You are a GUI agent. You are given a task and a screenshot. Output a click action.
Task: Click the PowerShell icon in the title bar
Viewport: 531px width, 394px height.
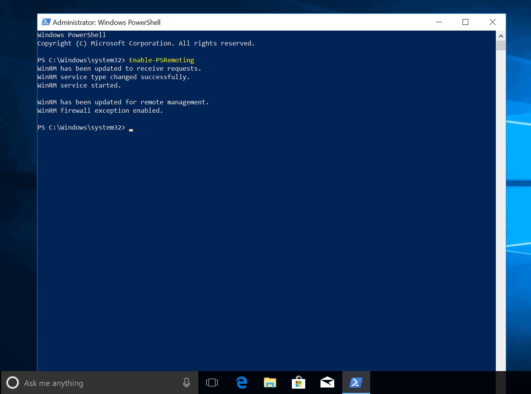click(46, 22)
